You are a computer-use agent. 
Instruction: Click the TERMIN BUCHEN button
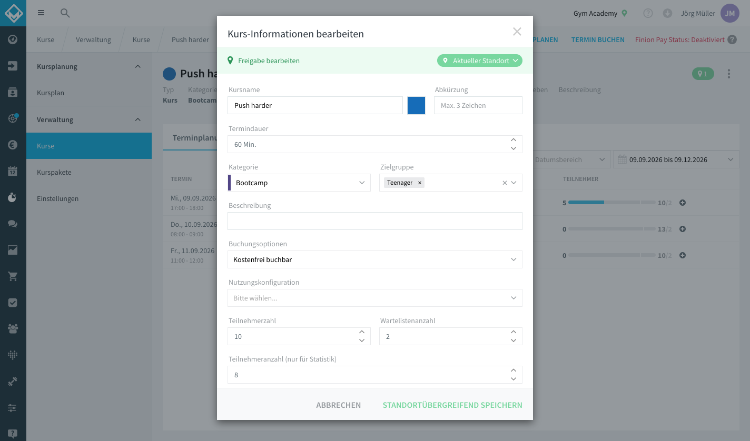point(598,39)
